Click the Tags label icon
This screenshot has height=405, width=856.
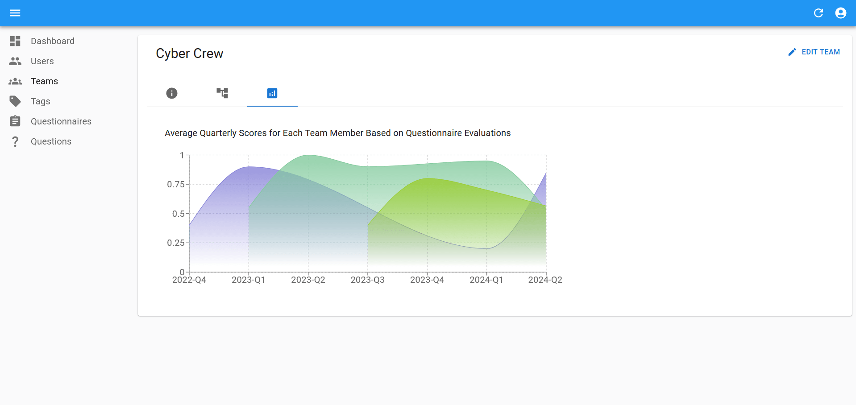pos(15,101)
